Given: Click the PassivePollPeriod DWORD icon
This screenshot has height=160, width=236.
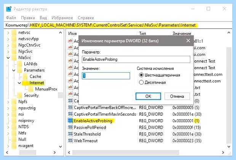Looking at the screenshot, I should (70, 127).
